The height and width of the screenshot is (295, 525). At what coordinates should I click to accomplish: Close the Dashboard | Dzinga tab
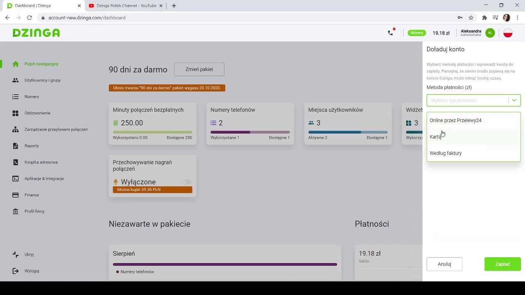tap(79, 6)
